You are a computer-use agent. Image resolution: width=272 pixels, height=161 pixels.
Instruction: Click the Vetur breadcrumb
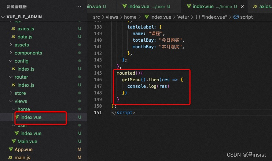[183, 17]
